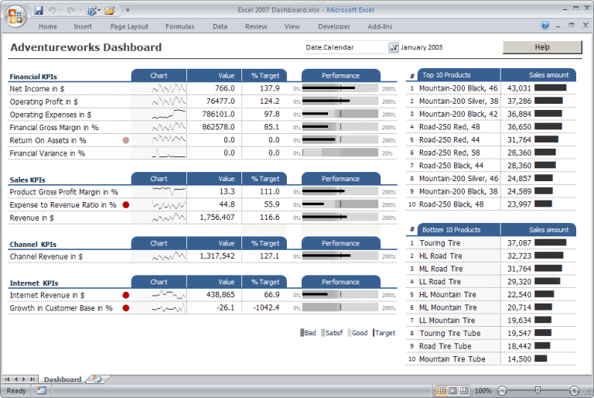Image resolution: width=594 pixels, height=398 pixels.
Task: Save the workbook from Quick Access Toolbar
Action: 39,10
